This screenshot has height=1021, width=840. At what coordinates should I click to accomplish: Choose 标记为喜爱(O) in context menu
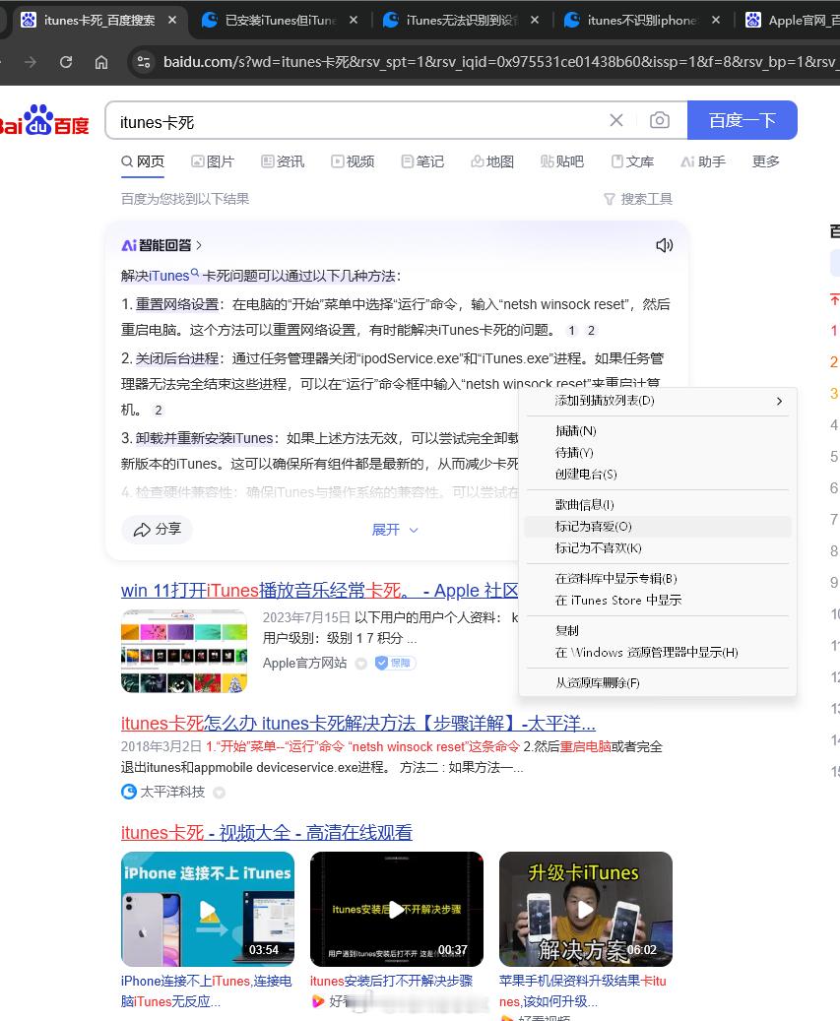pos(658,526)
